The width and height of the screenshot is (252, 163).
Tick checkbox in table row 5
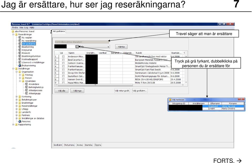[x=63, y=70]
